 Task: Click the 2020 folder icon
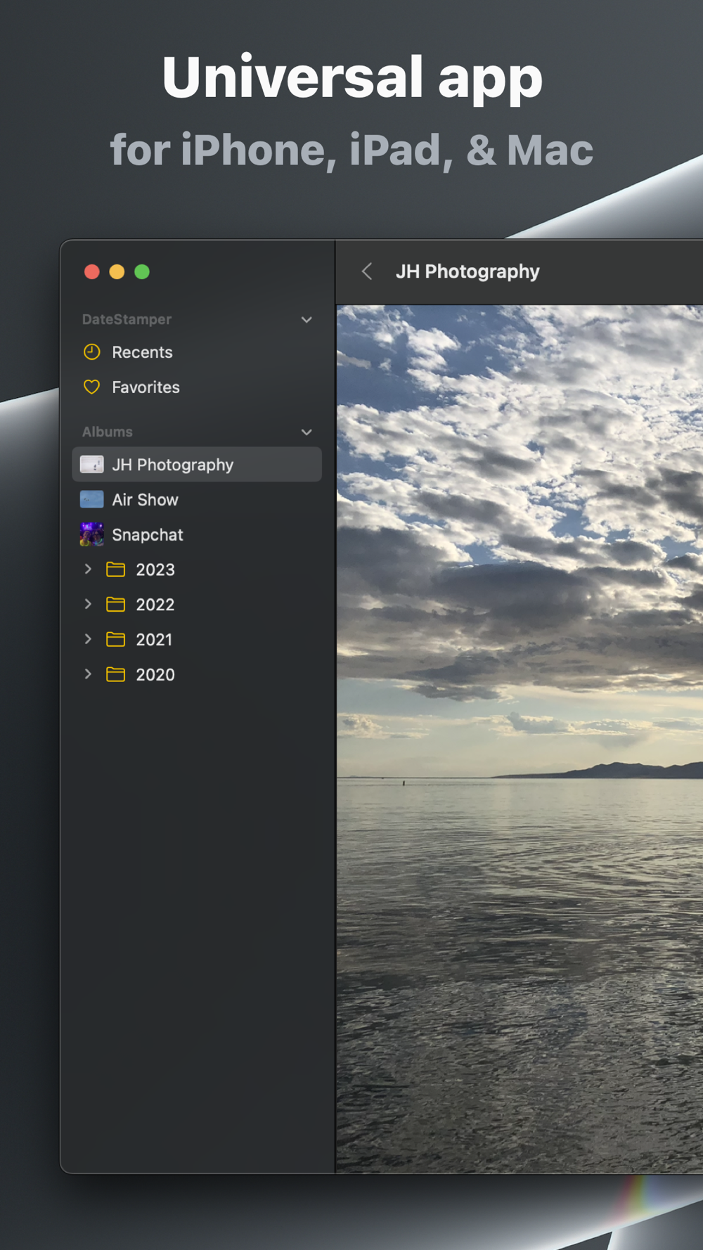pyautogui.click(x=115, y=674)
